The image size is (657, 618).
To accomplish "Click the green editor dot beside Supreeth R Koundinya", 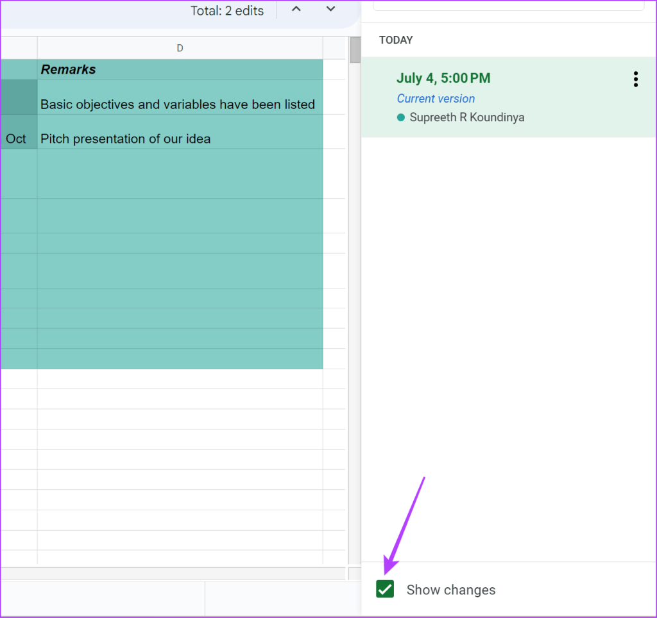I will pyautogui.click(x=401, y=118).
